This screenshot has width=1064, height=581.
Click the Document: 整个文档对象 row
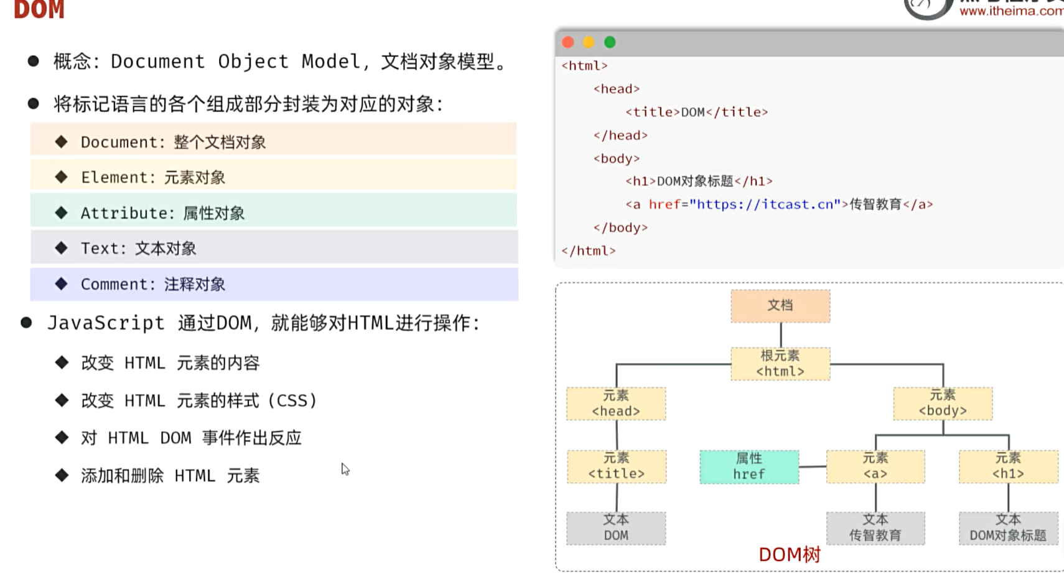(x=274, y=142)
